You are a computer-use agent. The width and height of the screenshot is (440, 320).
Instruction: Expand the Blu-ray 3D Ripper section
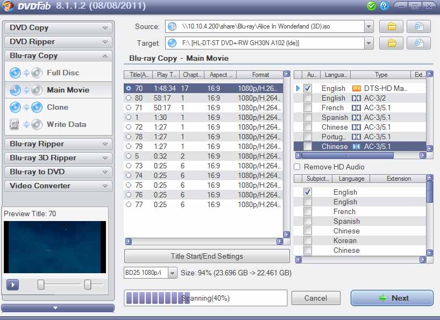(58, 158)
